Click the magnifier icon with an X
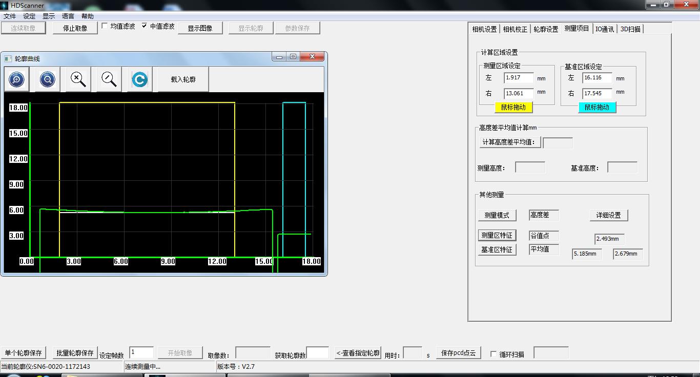This screenshot has width=700, height=377. pos(78,79)
